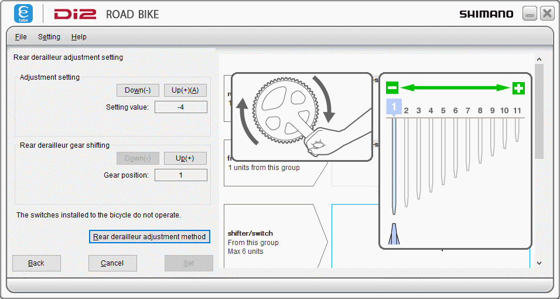
Task: Select highlighted gear 1 marker in diagram
Action: (x=394, y=107)
